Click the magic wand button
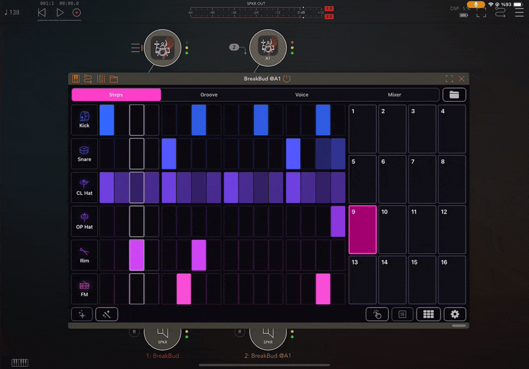The width and height of the screenshot is (529, 369). 106,314
